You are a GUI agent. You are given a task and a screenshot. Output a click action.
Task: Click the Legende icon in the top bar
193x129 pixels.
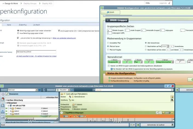[x=169, y=3]
